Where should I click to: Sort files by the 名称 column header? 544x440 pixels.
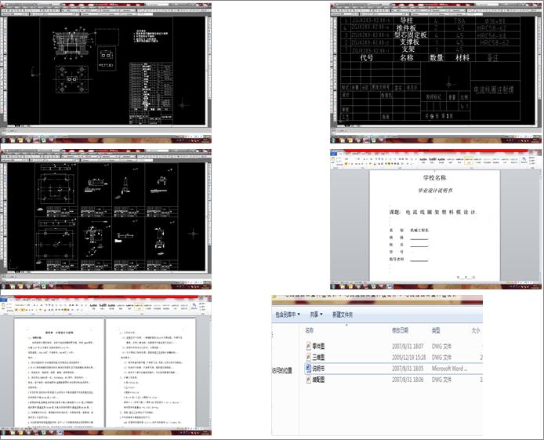pos(310,330)
